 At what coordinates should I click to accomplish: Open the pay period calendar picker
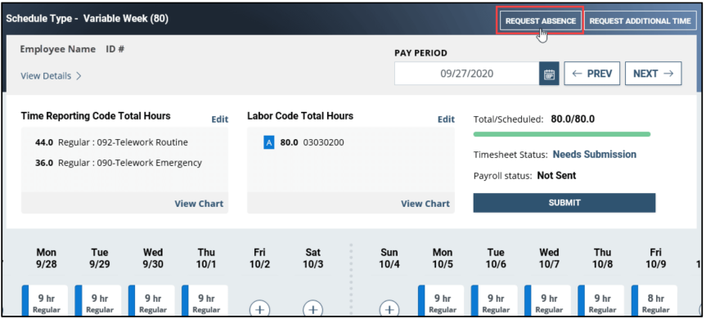pyautogui.click(x=549, y=74)
